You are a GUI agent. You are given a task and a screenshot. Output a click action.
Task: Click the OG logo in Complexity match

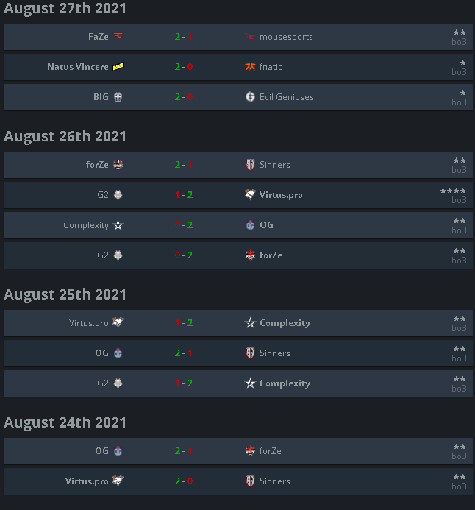(250, 224)
